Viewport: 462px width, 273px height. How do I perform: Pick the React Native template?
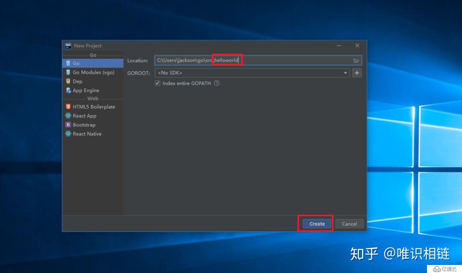click(93, 133)
